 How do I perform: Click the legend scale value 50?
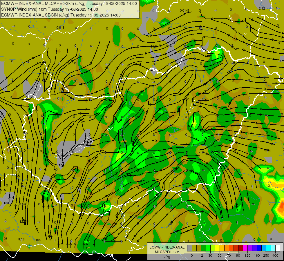coord(220,255)
